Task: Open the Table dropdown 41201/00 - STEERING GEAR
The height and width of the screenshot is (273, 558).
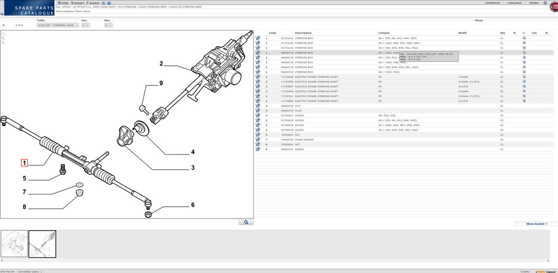Action: pyautogui.click(x=58, y=25)
